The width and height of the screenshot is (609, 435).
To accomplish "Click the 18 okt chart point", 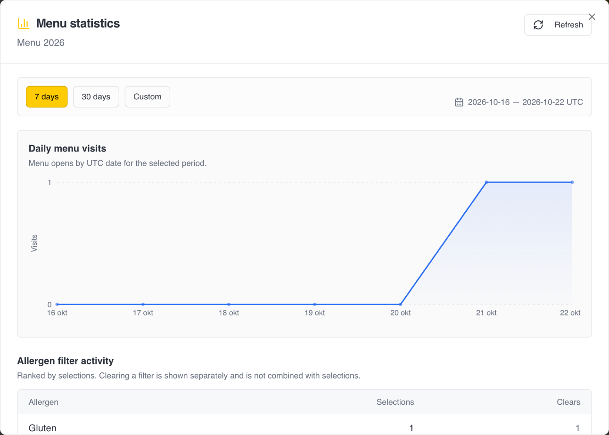I will [229, 304].
